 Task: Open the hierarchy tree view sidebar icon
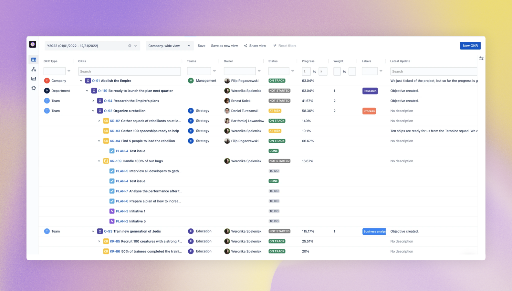34,69
